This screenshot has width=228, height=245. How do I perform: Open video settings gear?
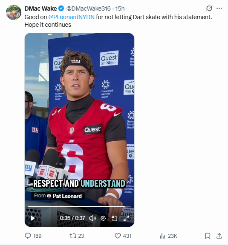tap(103, 218)
